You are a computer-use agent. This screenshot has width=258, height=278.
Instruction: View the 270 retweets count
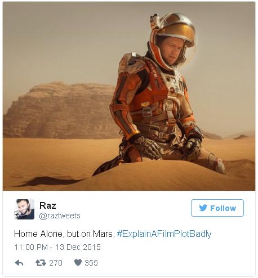[56, 263]
